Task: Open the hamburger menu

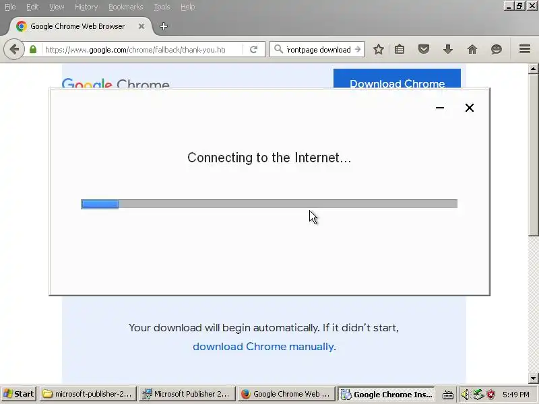Action: click(525, 49)
